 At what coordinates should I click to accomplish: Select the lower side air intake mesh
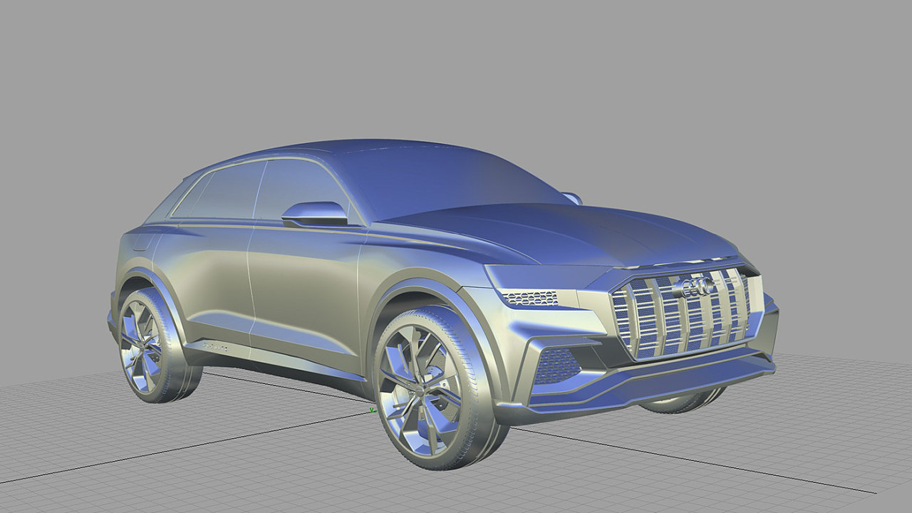pos(557,365)
